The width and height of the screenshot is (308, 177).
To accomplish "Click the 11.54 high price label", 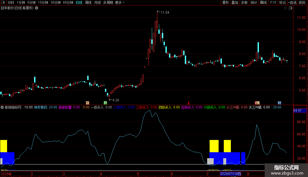I will tap(165, 13).
